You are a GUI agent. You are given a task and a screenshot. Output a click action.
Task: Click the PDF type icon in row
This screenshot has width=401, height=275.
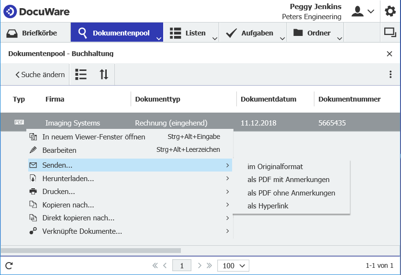point(19,123)
